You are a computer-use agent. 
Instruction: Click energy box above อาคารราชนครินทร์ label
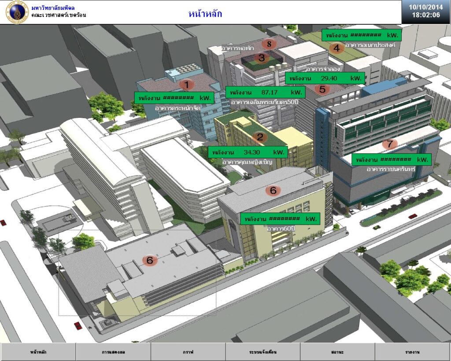point(392,160)
